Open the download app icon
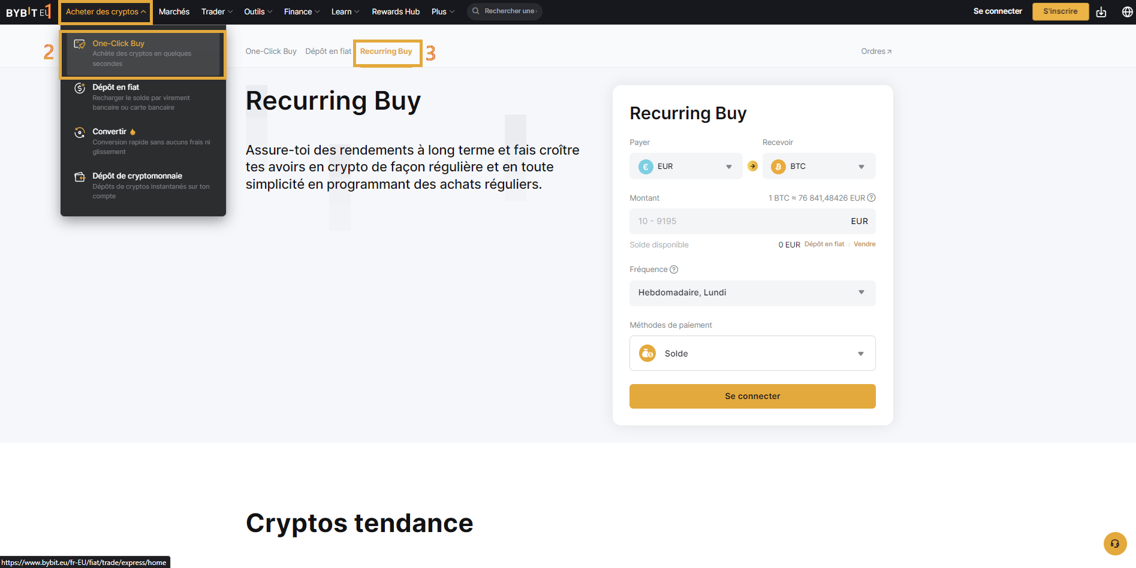Image resolution: width=1136 pixels, height=568 pixels. click(1101, 11)
